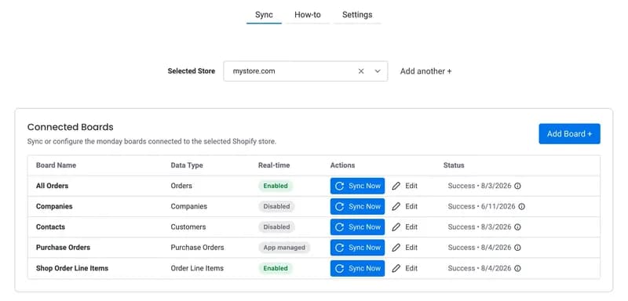
Task: Click the Data Type column header
Action: 187,165
